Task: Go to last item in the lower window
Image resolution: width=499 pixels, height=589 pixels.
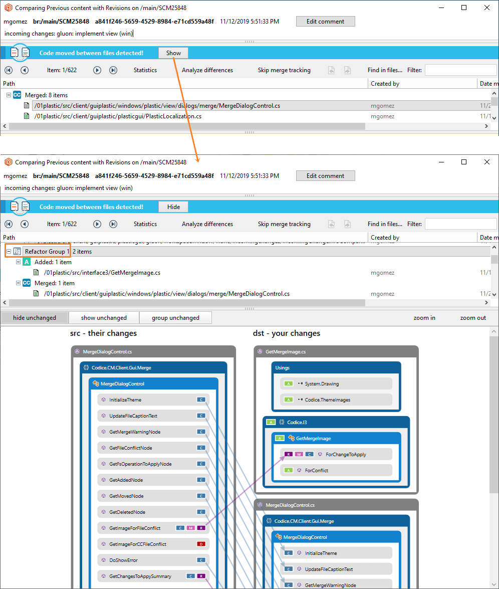Action: click(x=113, y=224)
